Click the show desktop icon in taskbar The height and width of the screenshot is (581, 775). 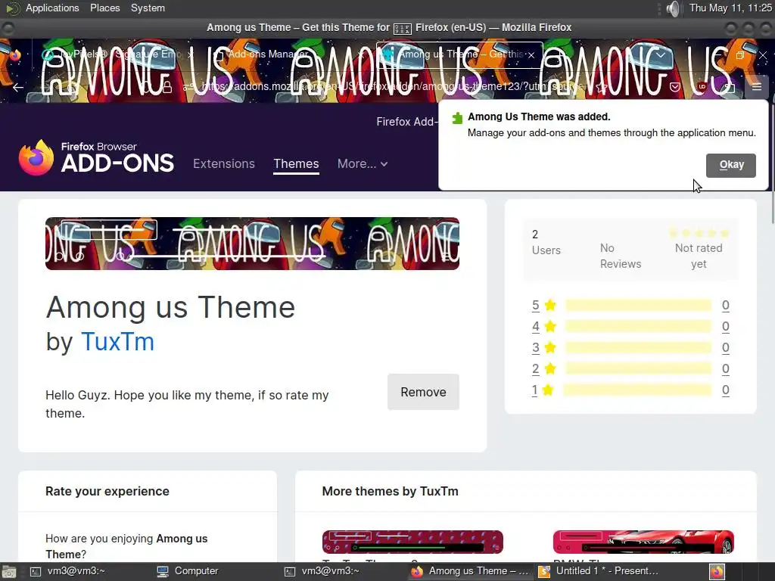click(9, 572)
